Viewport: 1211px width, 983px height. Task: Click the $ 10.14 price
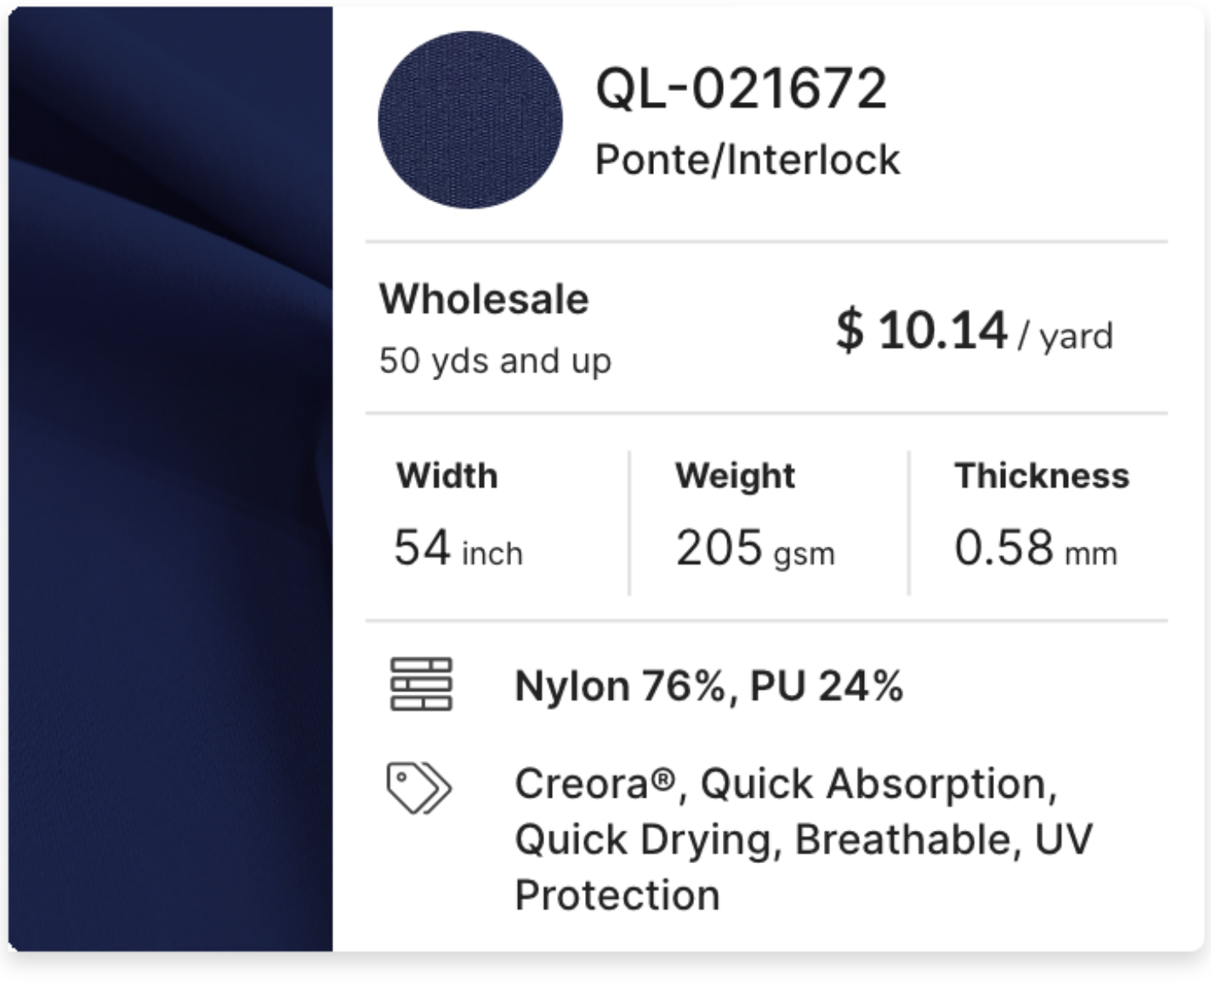pos(921,330)
